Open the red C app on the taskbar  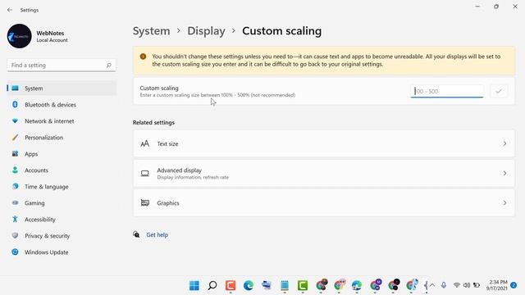pyautogui.click(x=231, y=285)
